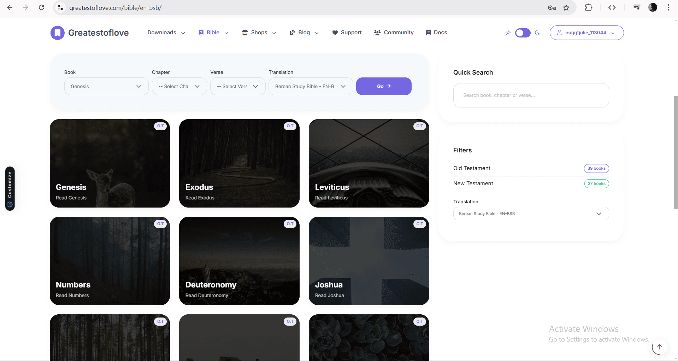
Task: Click the Quick Search input field
Action: (531, 95)
